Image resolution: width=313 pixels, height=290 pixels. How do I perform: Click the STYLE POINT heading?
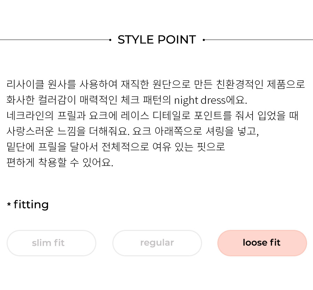157,40
